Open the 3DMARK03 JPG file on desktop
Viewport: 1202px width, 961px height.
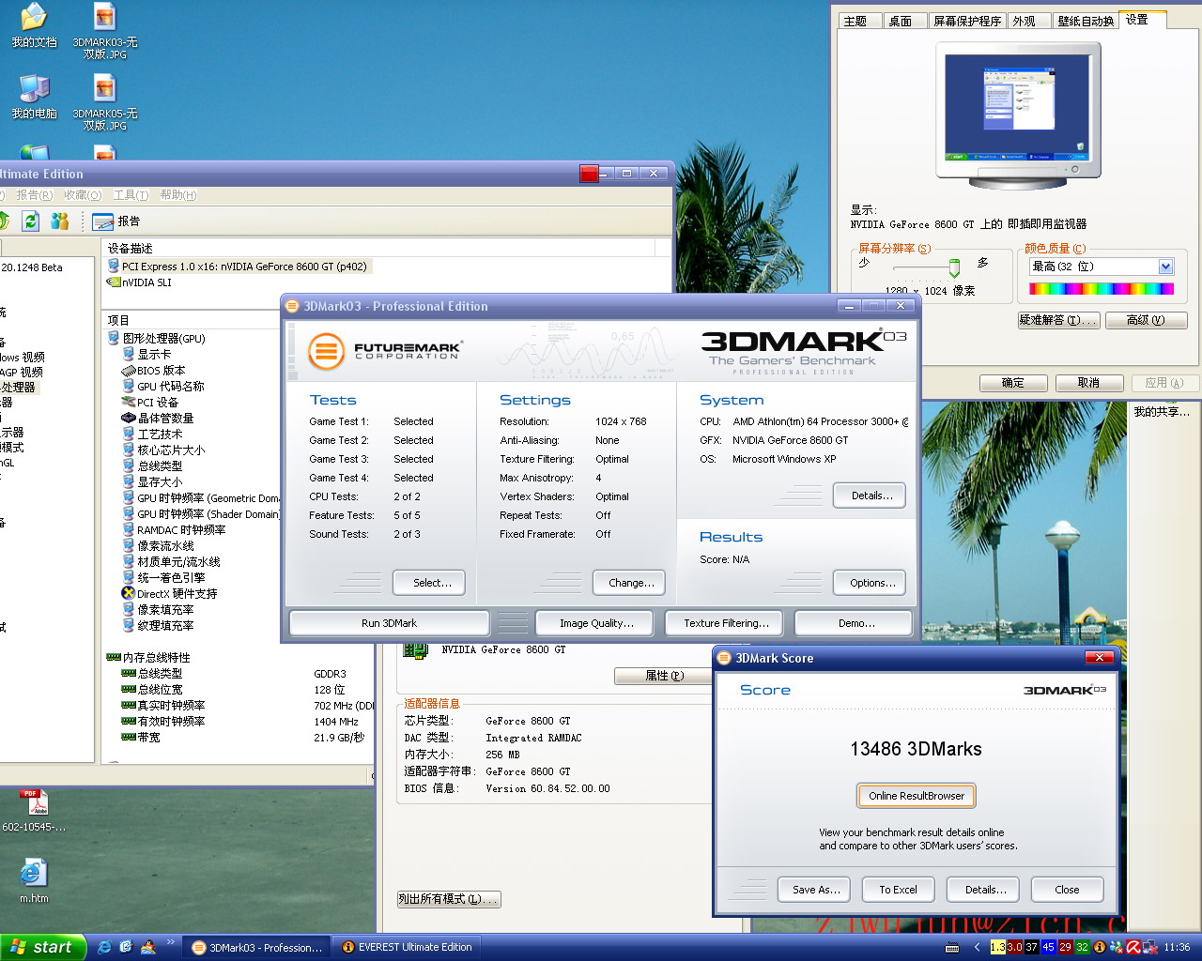click(105, 19)
